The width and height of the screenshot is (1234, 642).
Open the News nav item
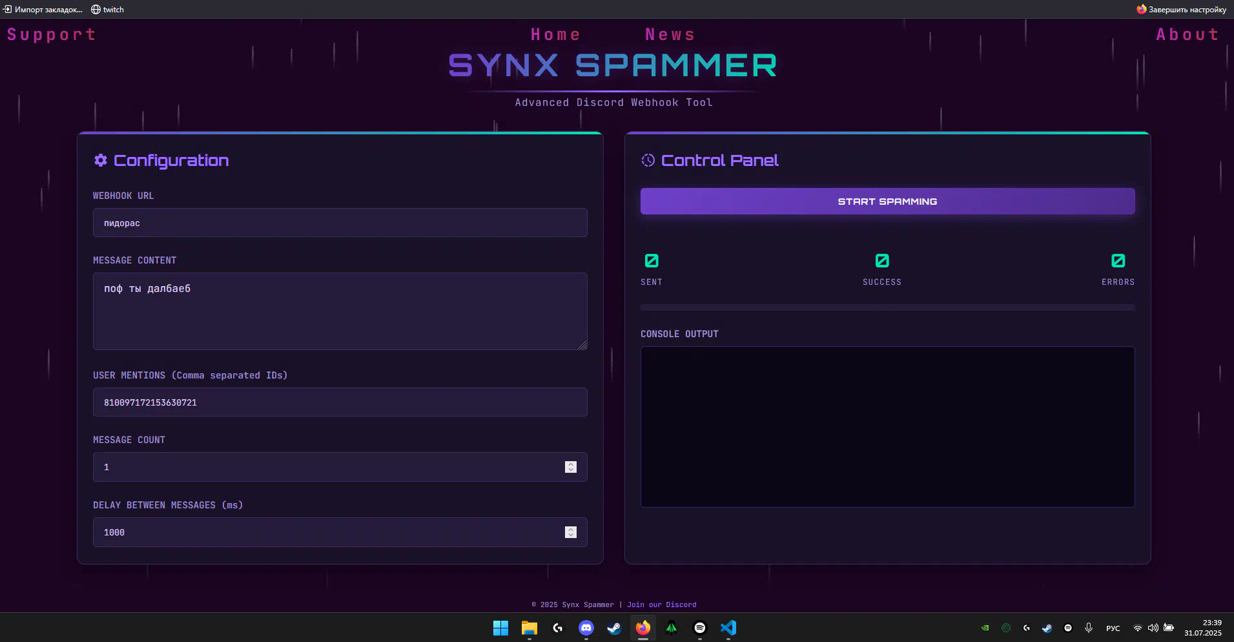670,35
